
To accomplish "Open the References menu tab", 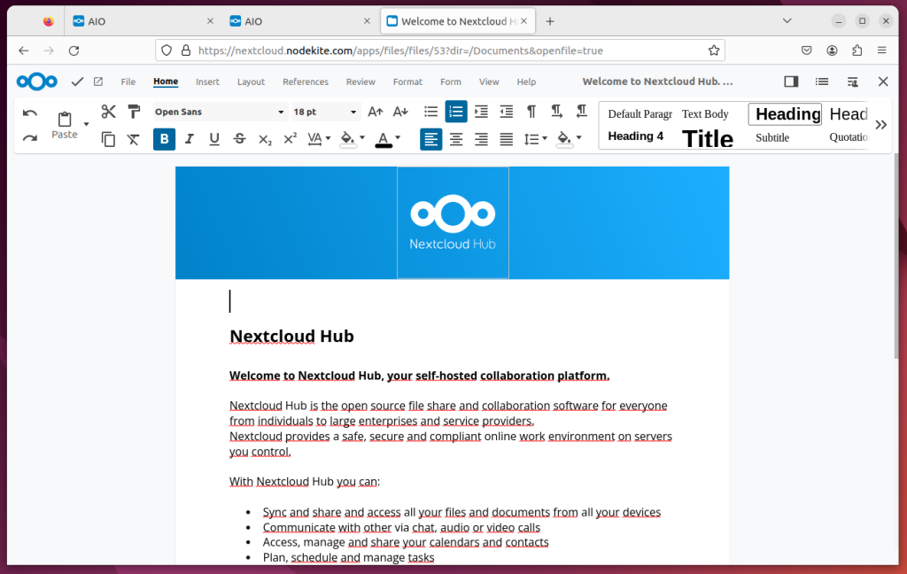I will (x=305, y=81).
